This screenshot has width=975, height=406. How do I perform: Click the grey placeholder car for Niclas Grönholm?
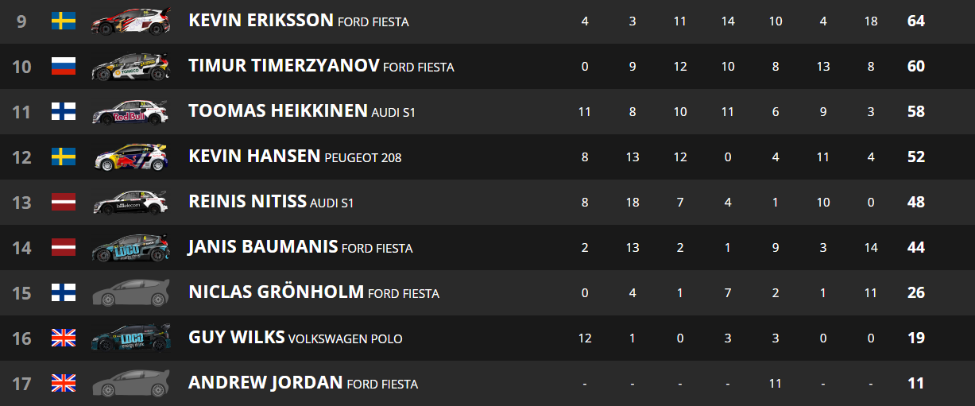point(131,293)
